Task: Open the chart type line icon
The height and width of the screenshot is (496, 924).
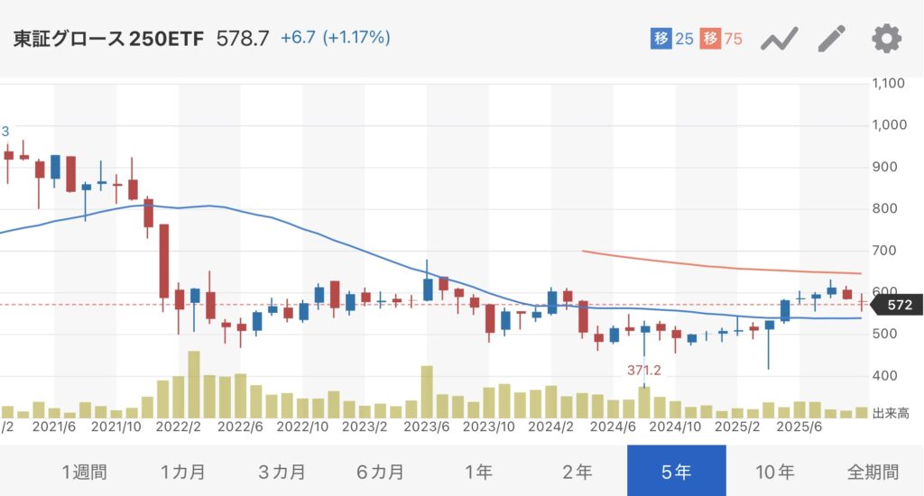Action: pyautogui.click(x=780, y=39)
